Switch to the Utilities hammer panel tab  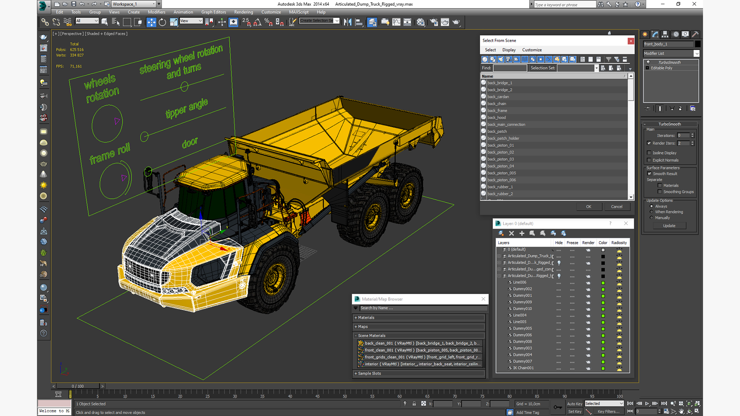(x=695, y=34)
